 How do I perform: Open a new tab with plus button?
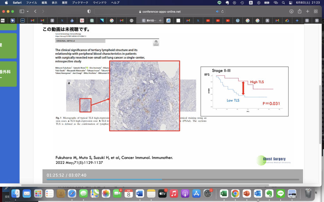(308, 11)
